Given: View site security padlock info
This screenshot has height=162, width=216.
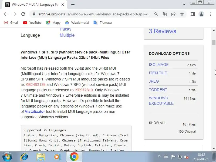Looking at the screenshot, I should tap(34, 14).
